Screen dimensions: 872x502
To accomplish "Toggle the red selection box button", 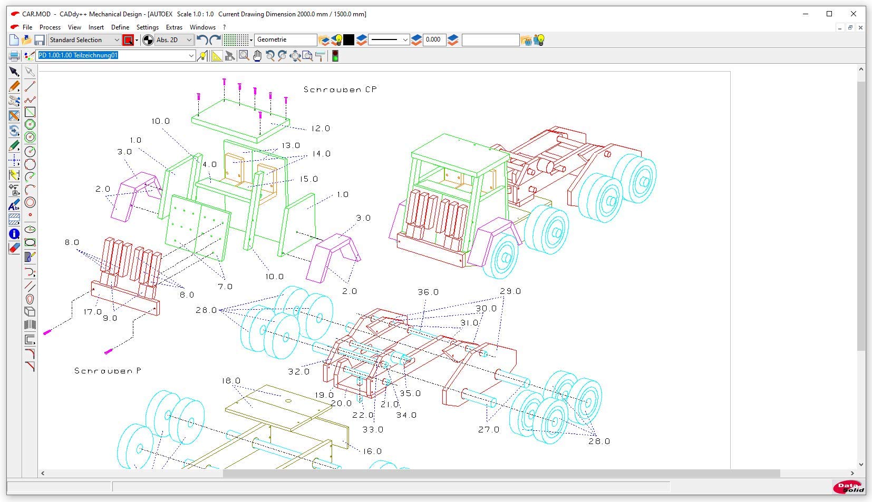I will 128,40.
